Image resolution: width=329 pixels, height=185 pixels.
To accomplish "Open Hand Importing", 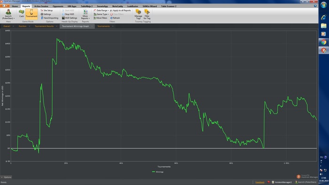I will [49, 18].
